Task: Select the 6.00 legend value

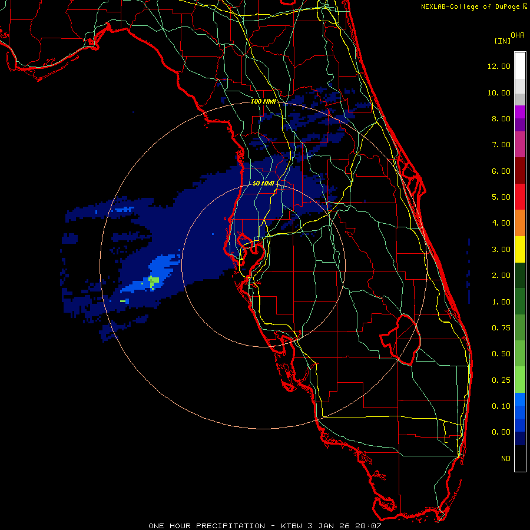Action: pyautogui.click(x=501, y=171)
